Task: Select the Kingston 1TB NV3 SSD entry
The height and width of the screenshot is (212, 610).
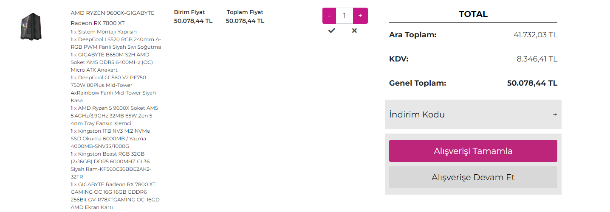Action: 110,139
